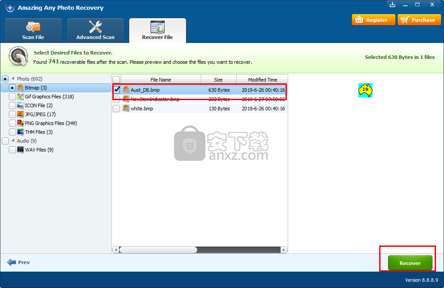
Task: Click the app logo in title bar
Action: point(10,8)
